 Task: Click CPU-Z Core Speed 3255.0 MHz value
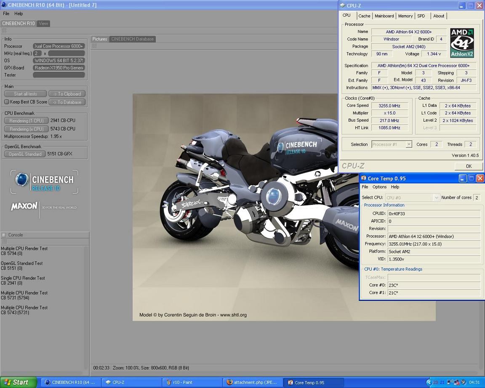[x=389, y=106]
